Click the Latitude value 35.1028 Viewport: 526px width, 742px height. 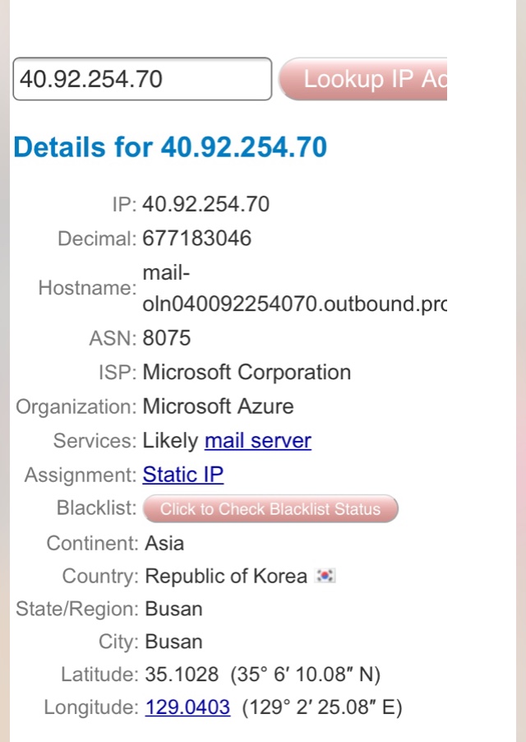[182, 675]
